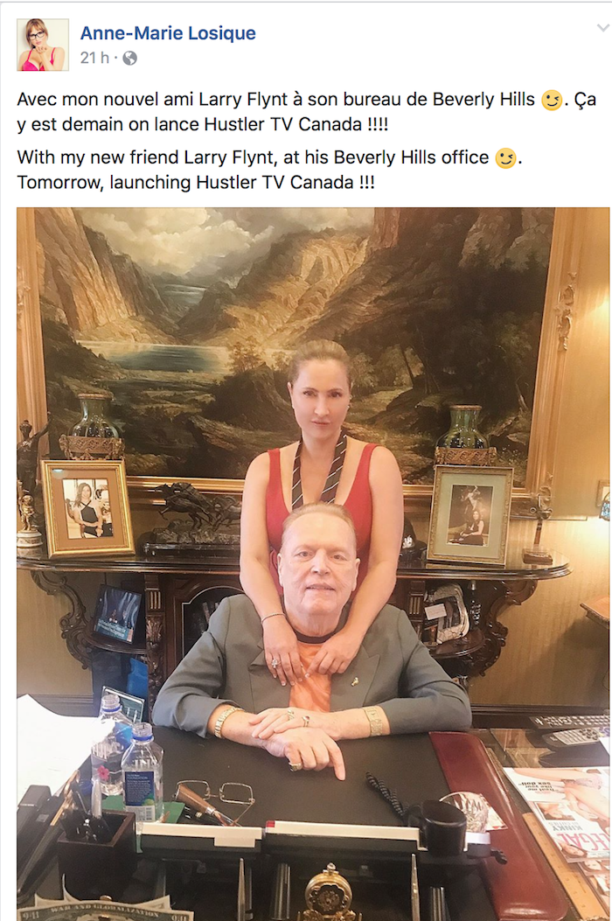
Task: Click the framed portrait on right shelf
Action: pyautogui.click(x=469, y=515)
